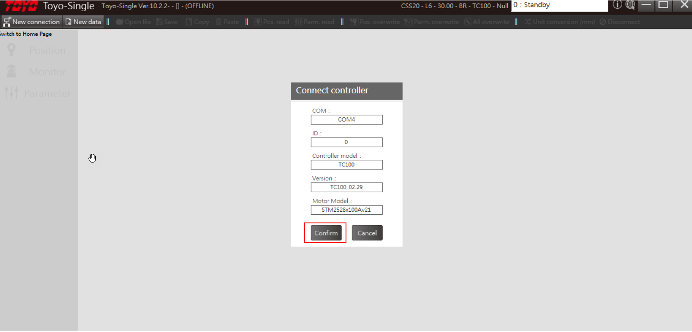The width and height of the screenshot is (692, 332).
Task: Click the Open file folder icon
Action: click(120, 22)
